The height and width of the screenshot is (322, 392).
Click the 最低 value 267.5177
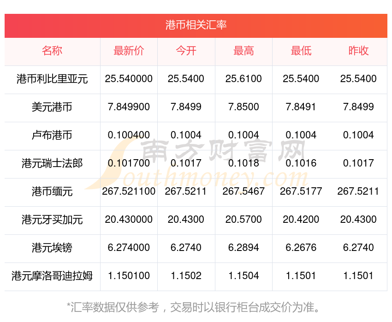point(301,191)
